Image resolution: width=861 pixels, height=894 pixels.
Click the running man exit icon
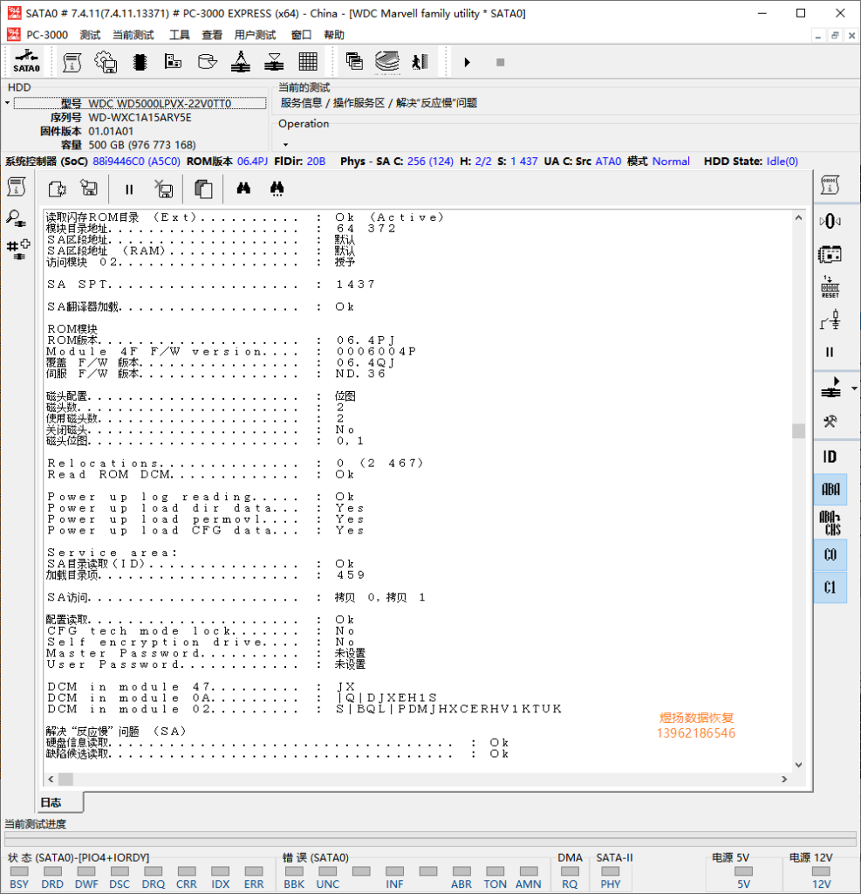point(420,62)
